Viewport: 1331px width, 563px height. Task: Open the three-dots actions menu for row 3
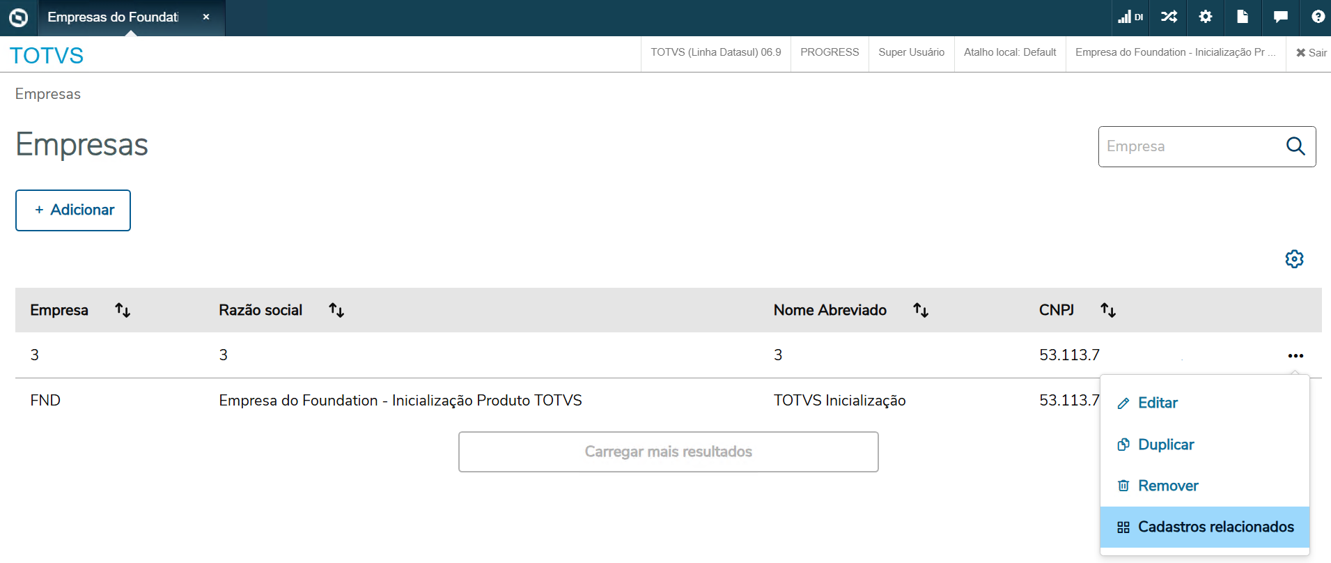pyautogui.click(x=1295, y=356)
